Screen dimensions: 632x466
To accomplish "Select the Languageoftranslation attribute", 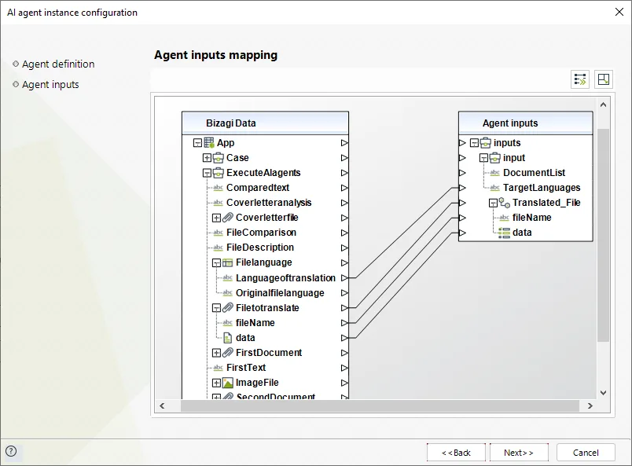I will 285,277.
